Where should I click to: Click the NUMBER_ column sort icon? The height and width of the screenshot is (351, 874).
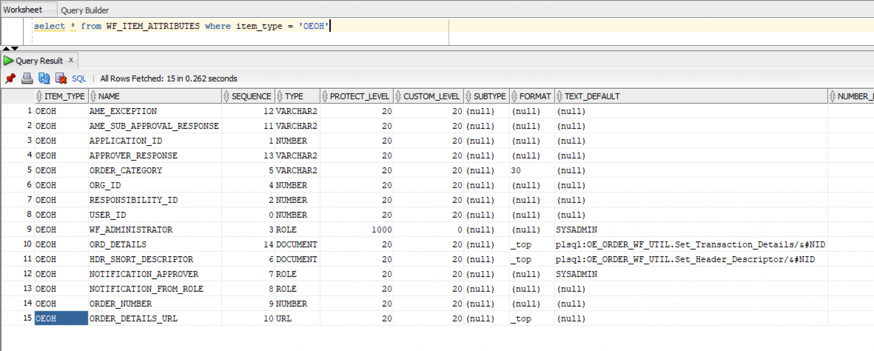tap(832, 97)
